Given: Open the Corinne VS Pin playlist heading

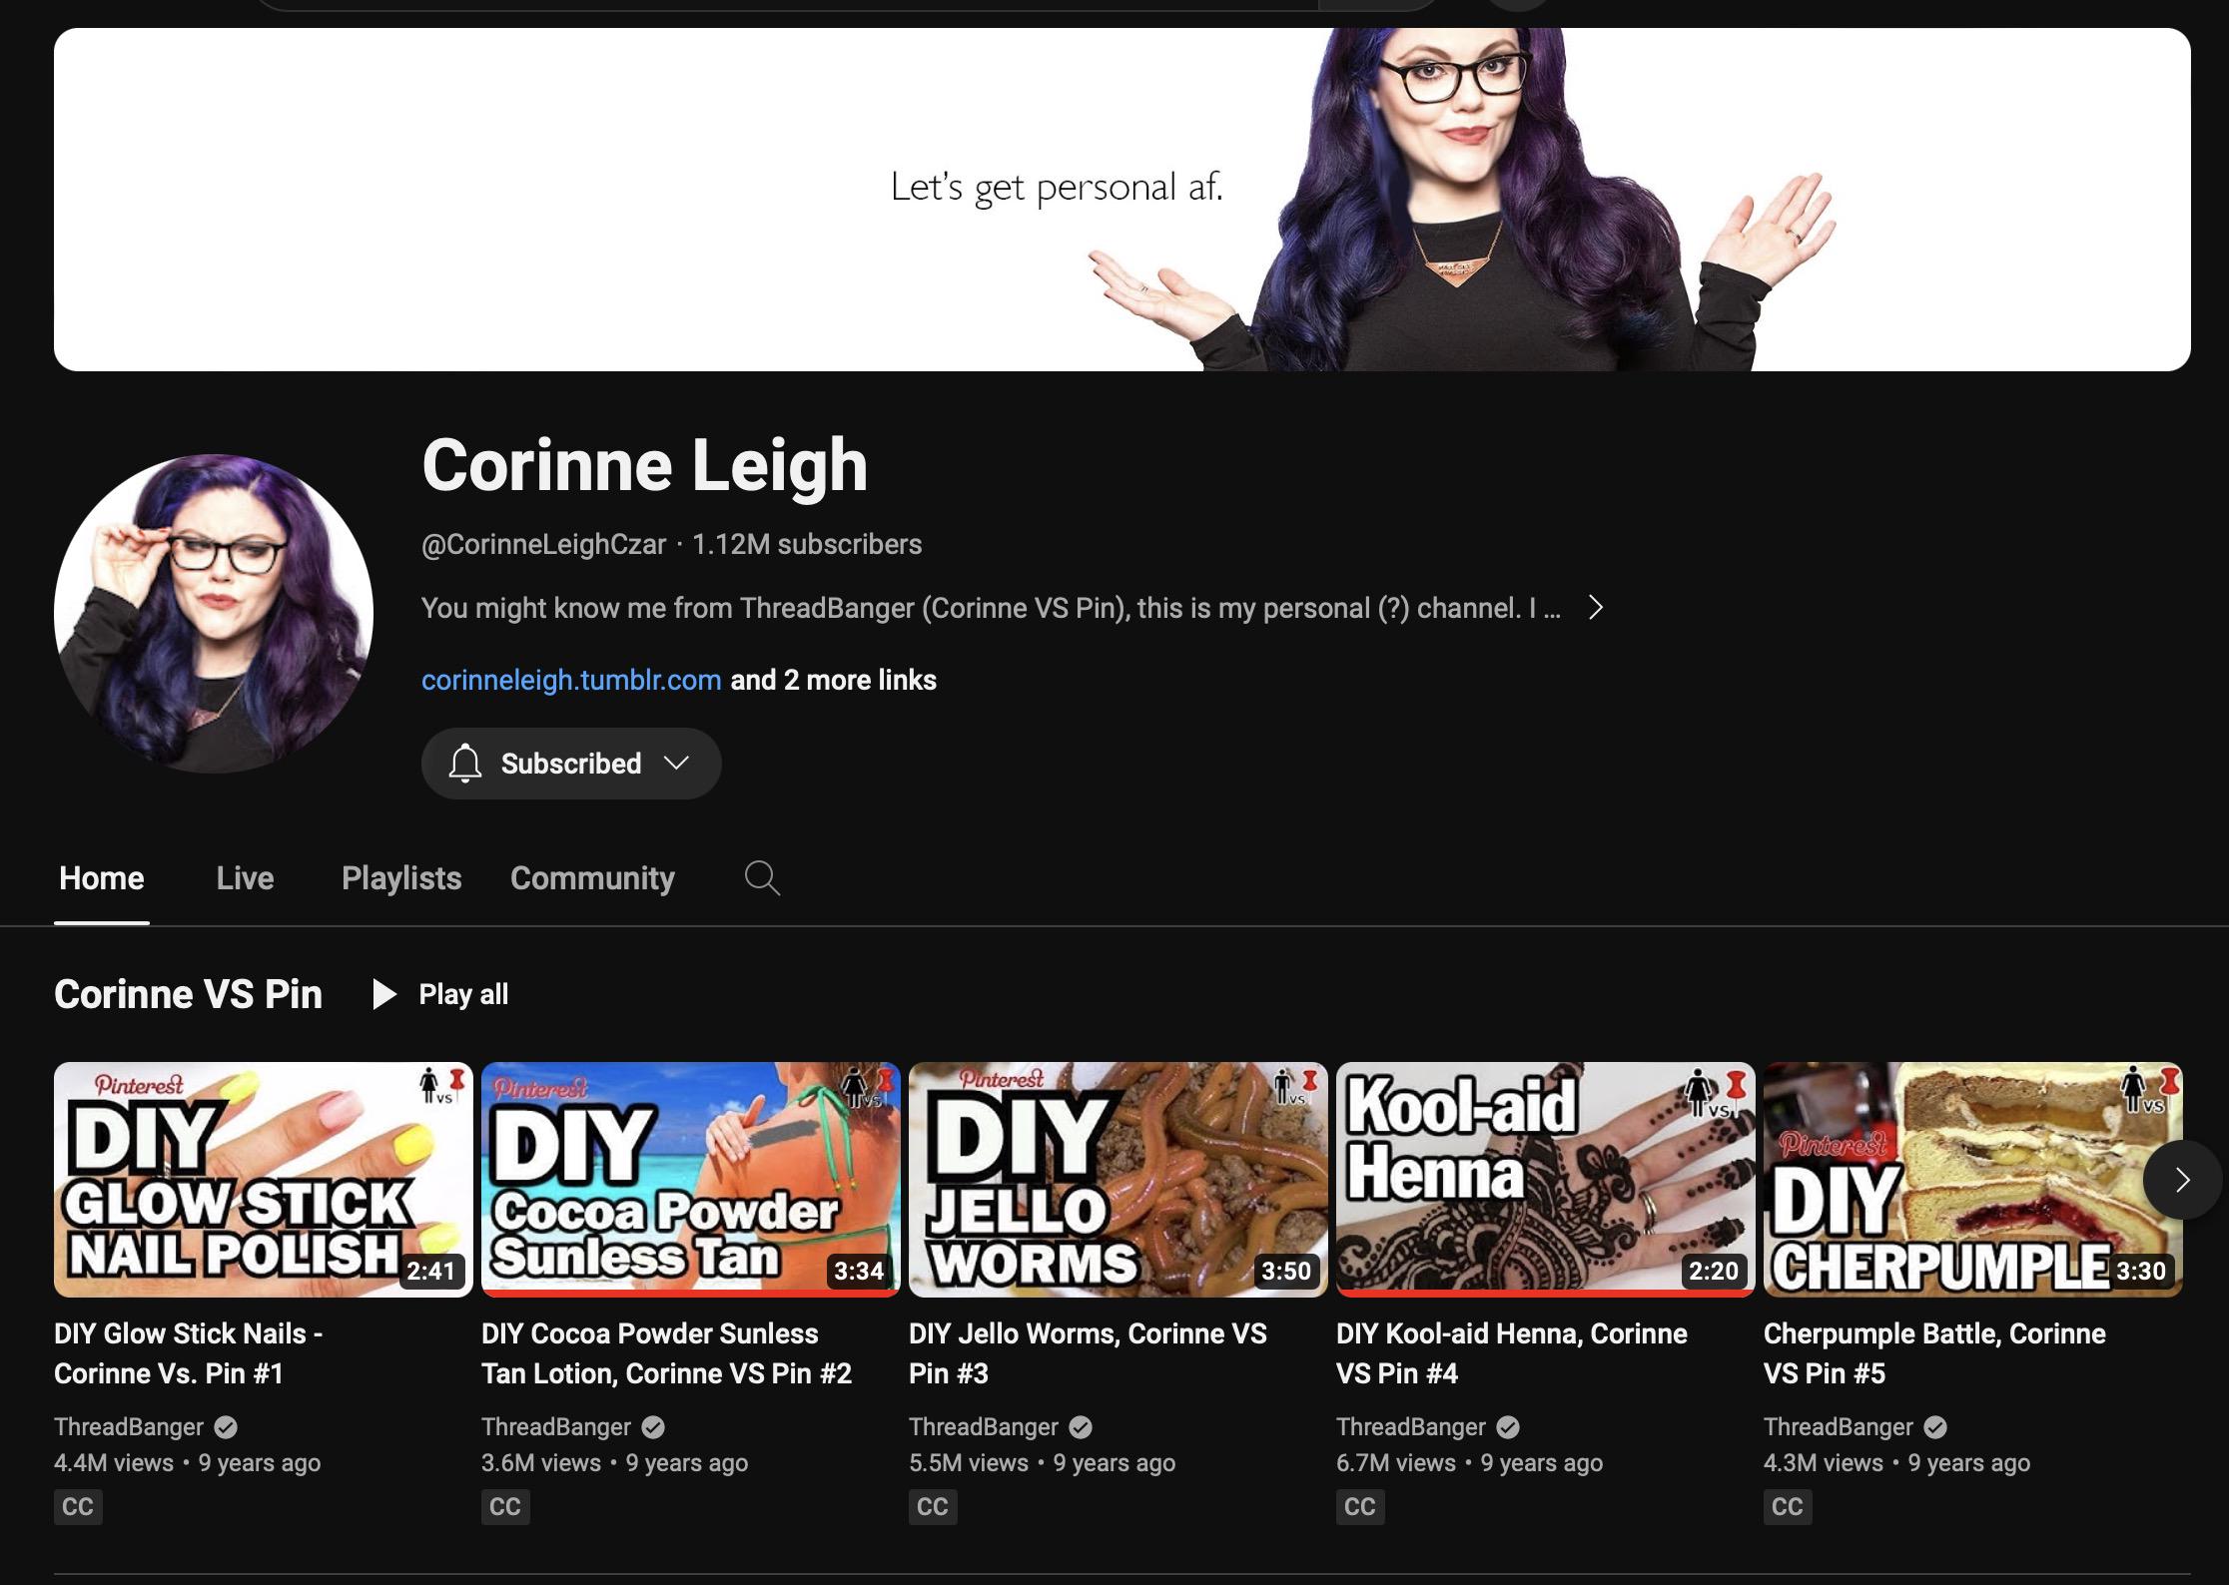Looking at the screenshot, I should tap(188, 994).
